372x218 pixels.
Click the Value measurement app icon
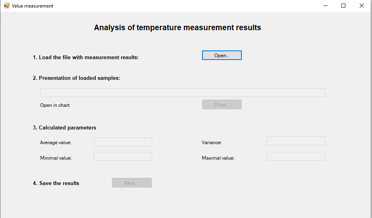[x=7, y=6]
